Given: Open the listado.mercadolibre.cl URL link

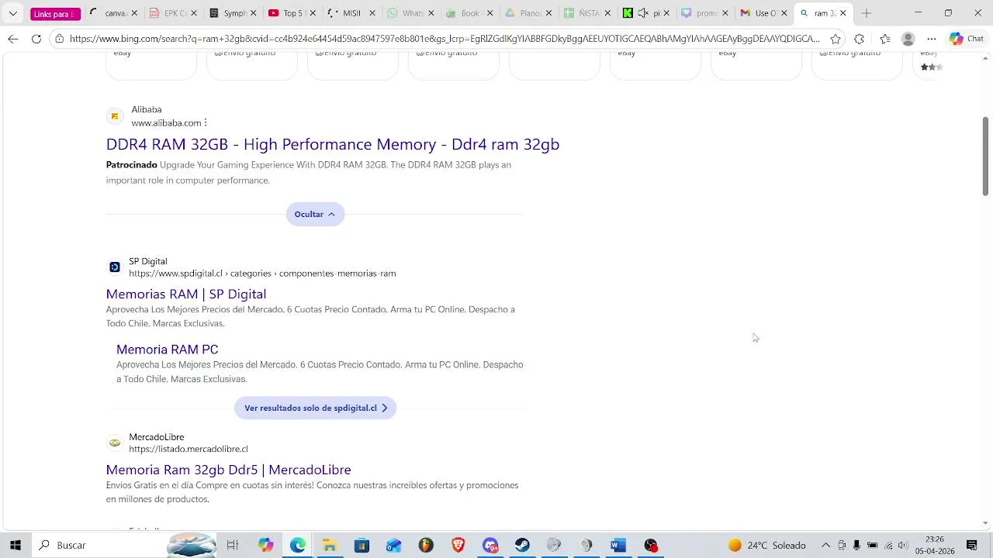Looking at the screenshot, I should pos(189,449).
